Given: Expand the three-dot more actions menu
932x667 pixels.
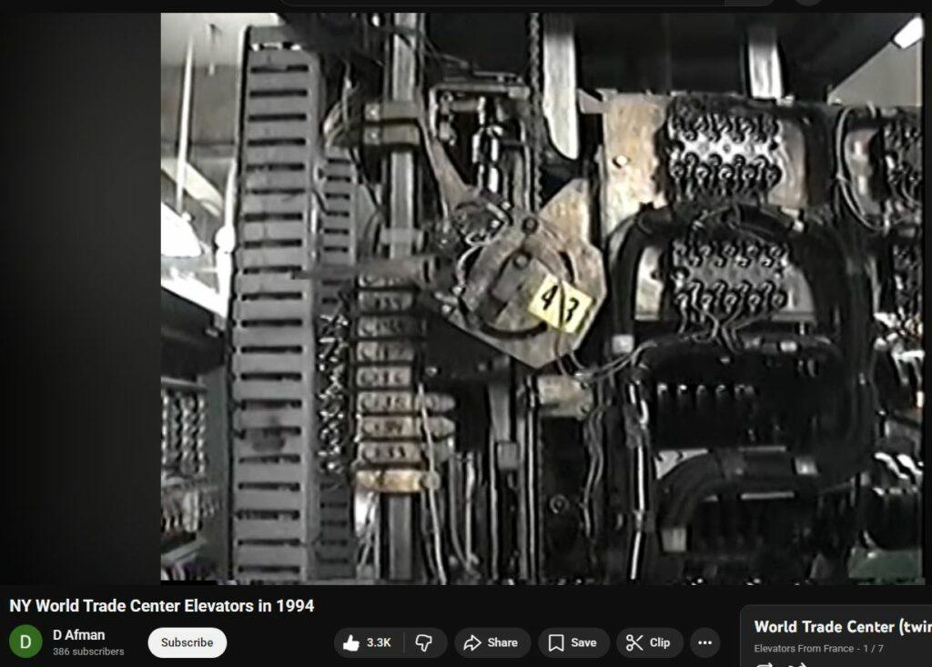Looking at the screenshot, I should pos(704,642).
